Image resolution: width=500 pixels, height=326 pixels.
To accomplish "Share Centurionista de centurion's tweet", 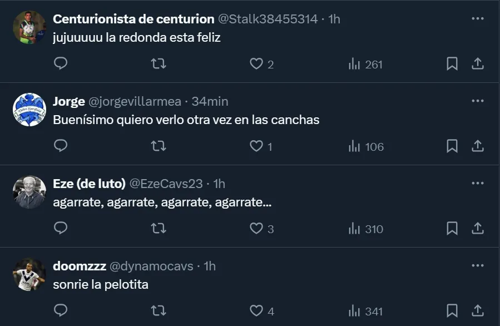I will point(477,64).
